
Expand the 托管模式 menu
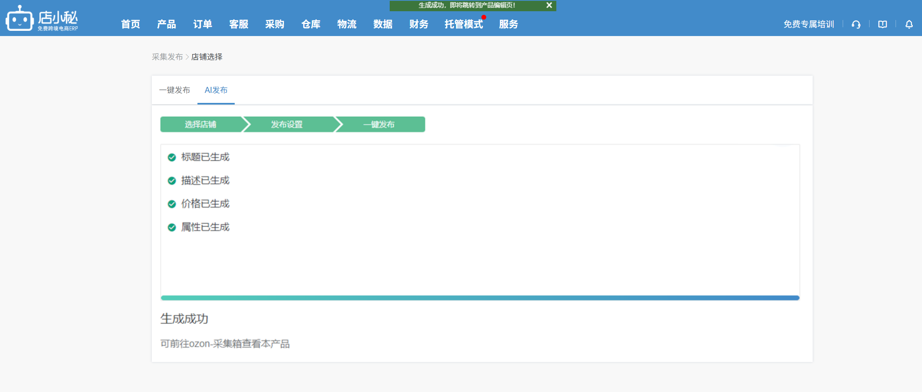pos(463,24)
